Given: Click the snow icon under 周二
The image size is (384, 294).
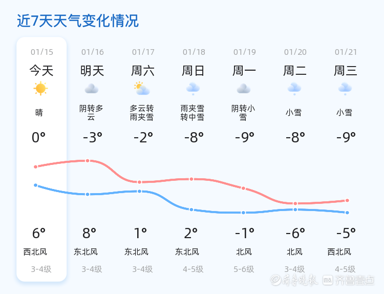Looking at the screenshot, I should 294,89.
